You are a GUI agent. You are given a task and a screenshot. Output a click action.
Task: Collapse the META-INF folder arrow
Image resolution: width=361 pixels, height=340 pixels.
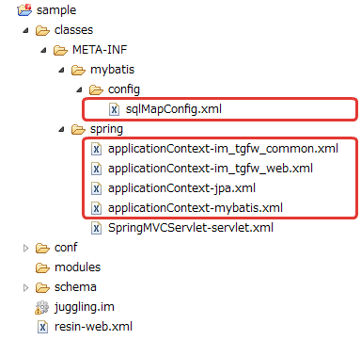click(x=44, y=51)
